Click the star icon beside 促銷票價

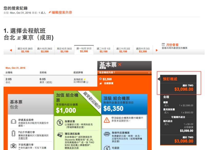100,83
